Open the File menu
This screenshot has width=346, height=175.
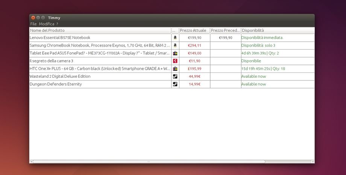tap(33, 24)
